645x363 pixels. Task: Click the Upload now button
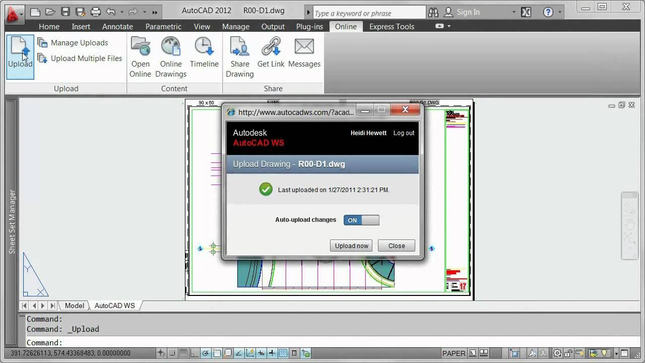351,246
